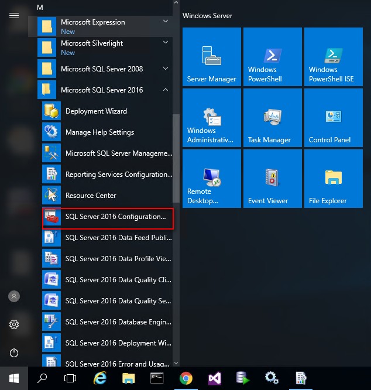Expand the hamburger menu at top left
Viewport: 371px width, 390px height.
click(x=14, y=15)
